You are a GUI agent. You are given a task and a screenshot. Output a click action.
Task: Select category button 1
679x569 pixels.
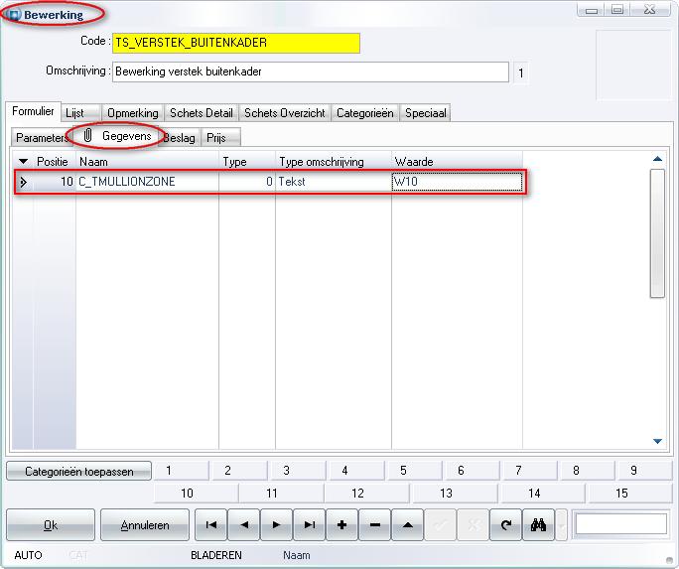[x=181, y=471]
